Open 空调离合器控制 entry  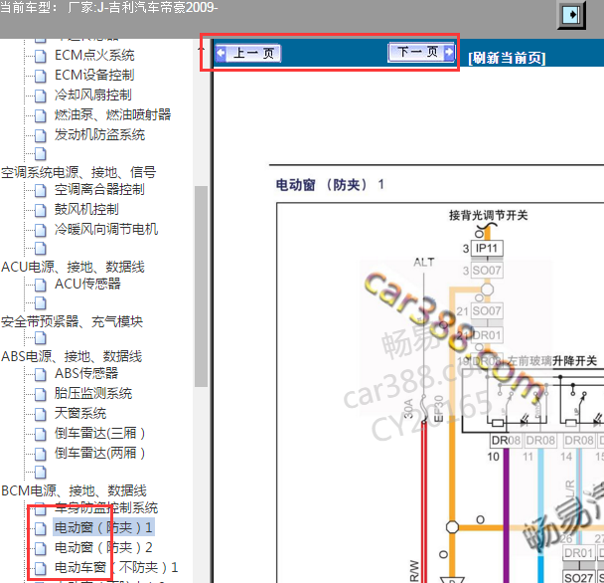click(99, 189)
